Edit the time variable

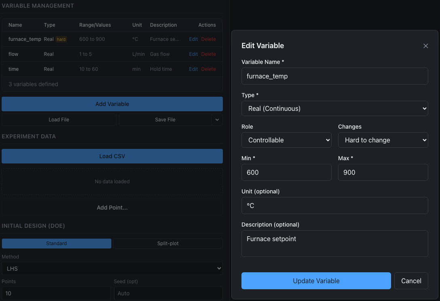pos(193,69)
